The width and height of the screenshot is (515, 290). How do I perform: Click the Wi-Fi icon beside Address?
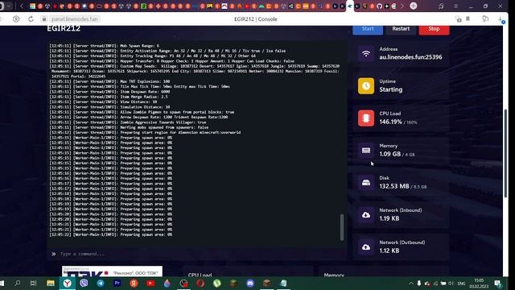[366, 54]
